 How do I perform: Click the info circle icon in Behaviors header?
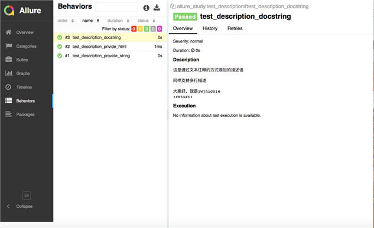tap(146, 8)
